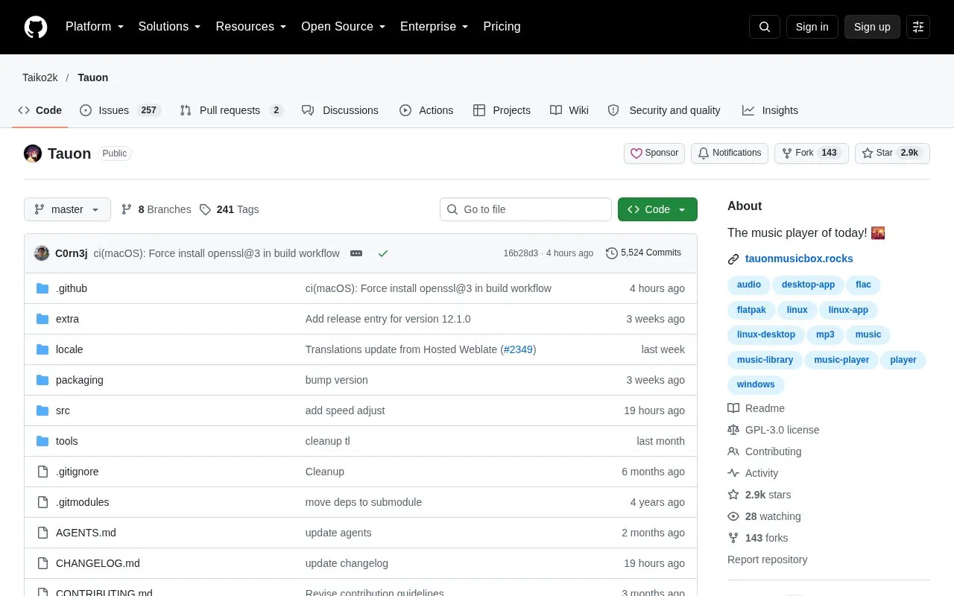
Task: Click the GPL-3.0 license scale icon
Action: 733,430
